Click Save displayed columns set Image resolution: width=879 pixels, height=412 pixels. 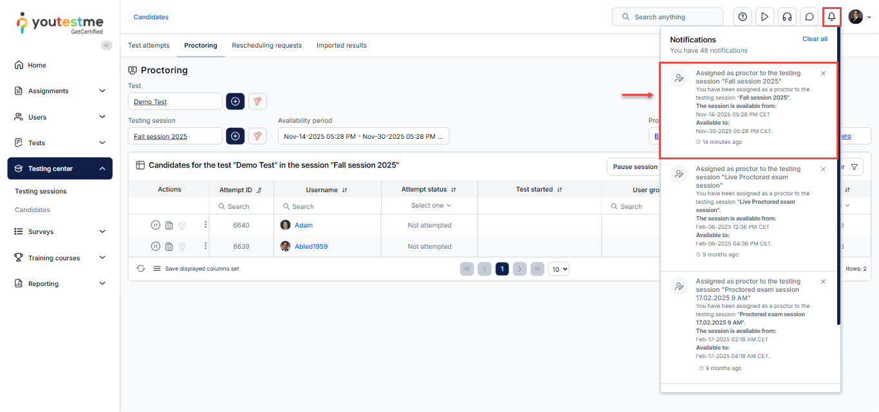point(202,269)
